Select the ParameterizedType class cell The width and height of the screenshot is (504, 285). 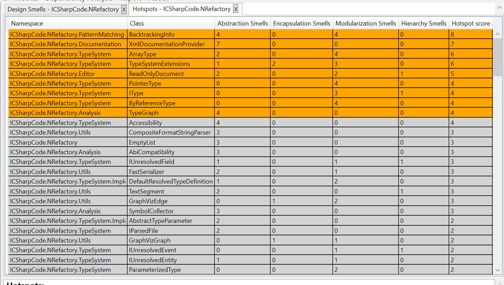coord(171,270)
